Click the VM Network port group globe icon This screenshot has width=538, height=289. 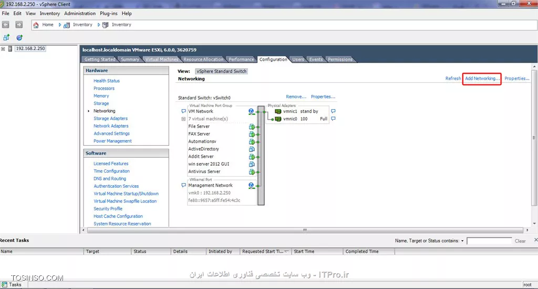pyautogui.click(x=251, y=111)
